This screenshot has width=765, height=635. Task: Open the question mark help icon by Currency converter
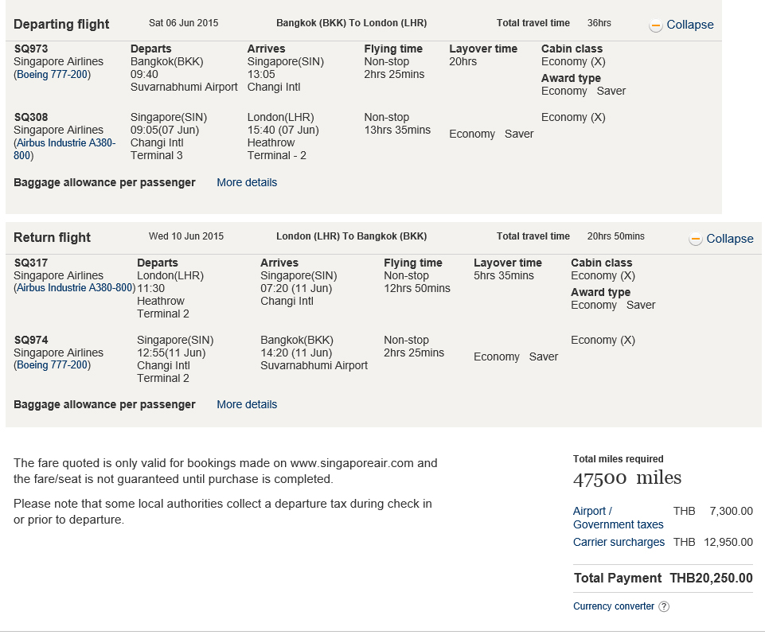coord(664,606)
